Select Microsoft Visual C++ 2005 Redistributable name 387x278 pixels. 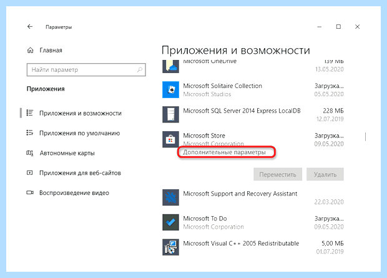241,244
